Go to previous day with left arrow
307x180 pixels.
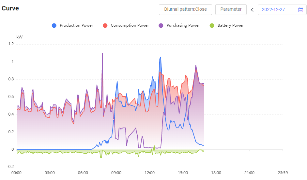pyautogui.click(x=252, y=10)
